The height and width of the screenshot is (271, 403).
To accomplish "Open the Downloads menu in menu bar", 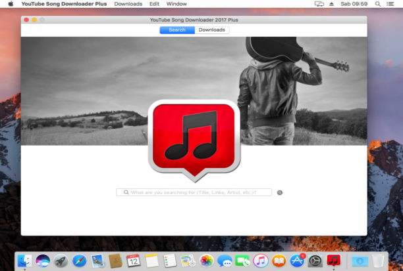I will [128, 4].
